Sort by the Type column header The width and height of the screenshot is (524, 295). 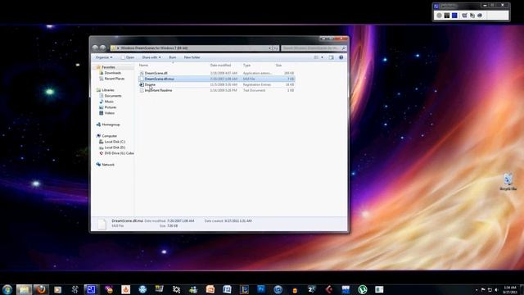click(x=246, y=66)
